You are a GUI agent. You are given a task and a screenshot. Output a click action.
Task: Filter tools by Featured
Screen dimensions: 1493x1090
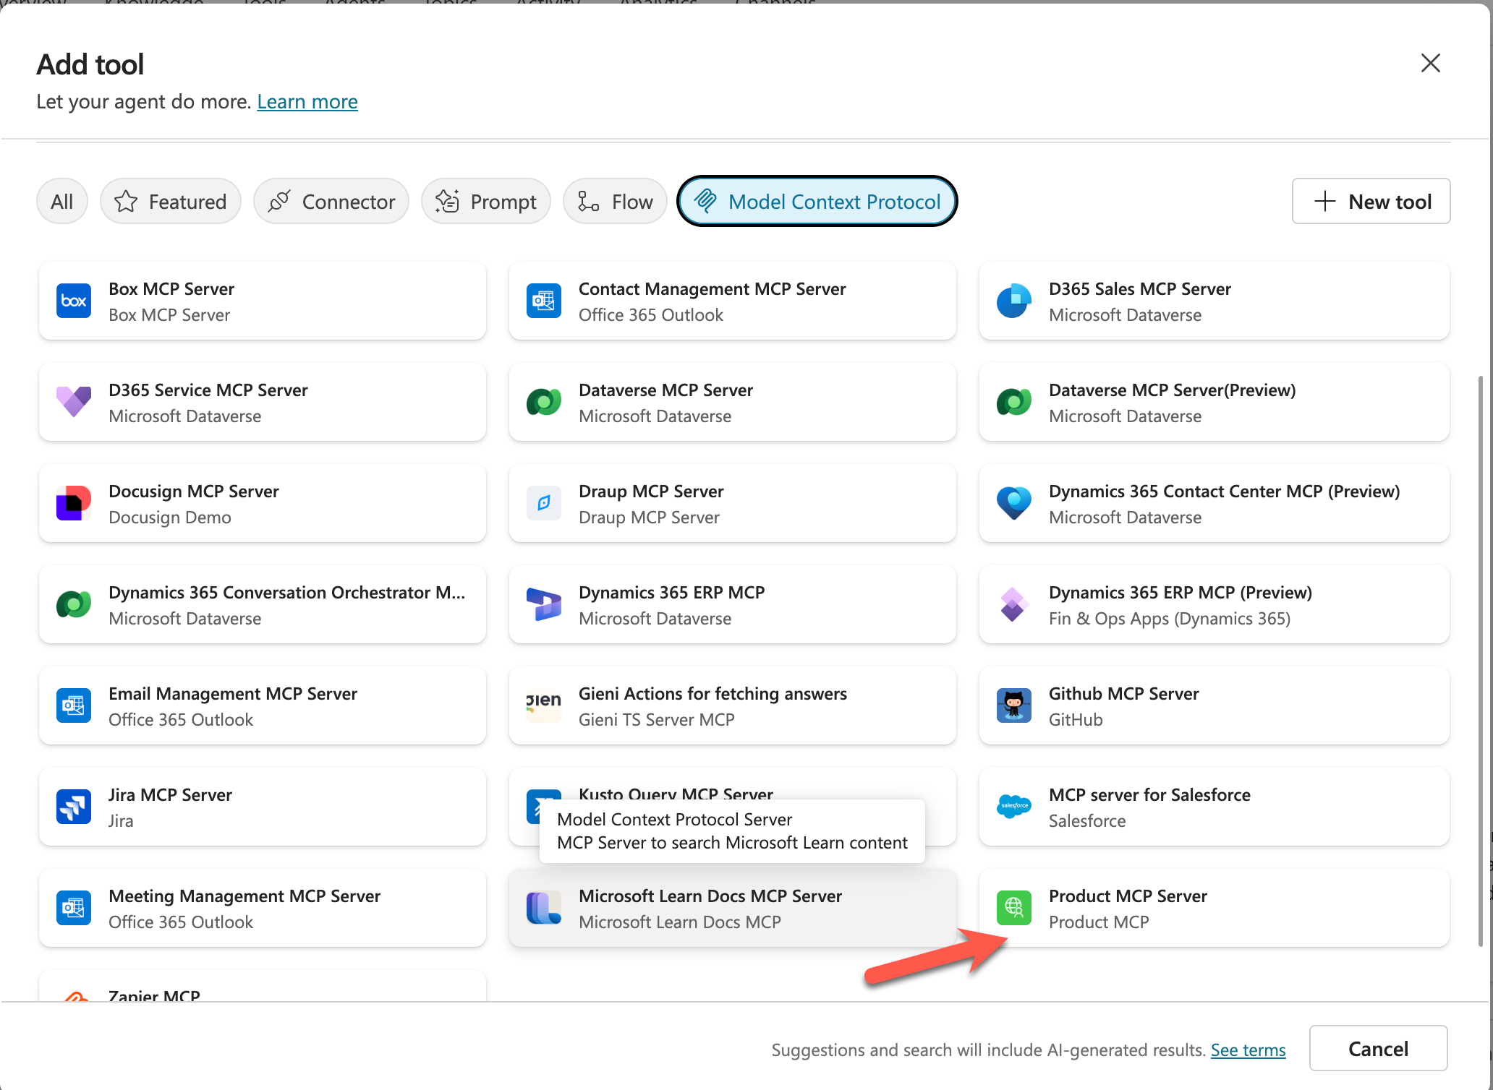click(171, 202)
